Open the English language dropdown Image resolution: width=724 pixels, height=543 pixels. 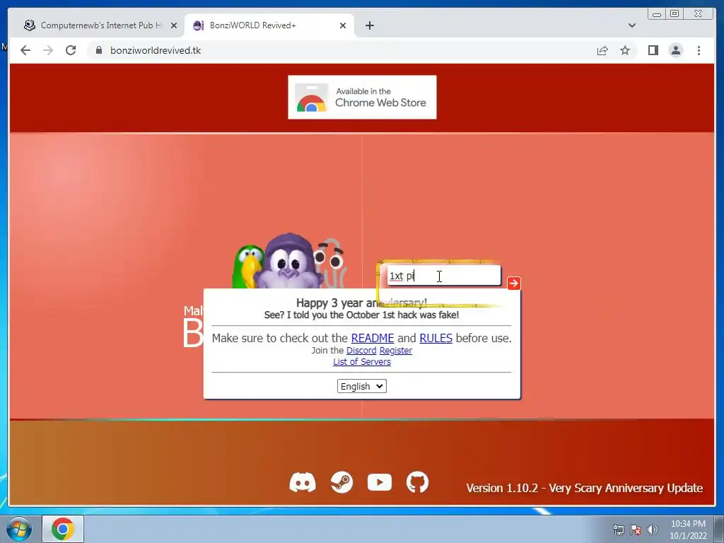coord(361,386)
